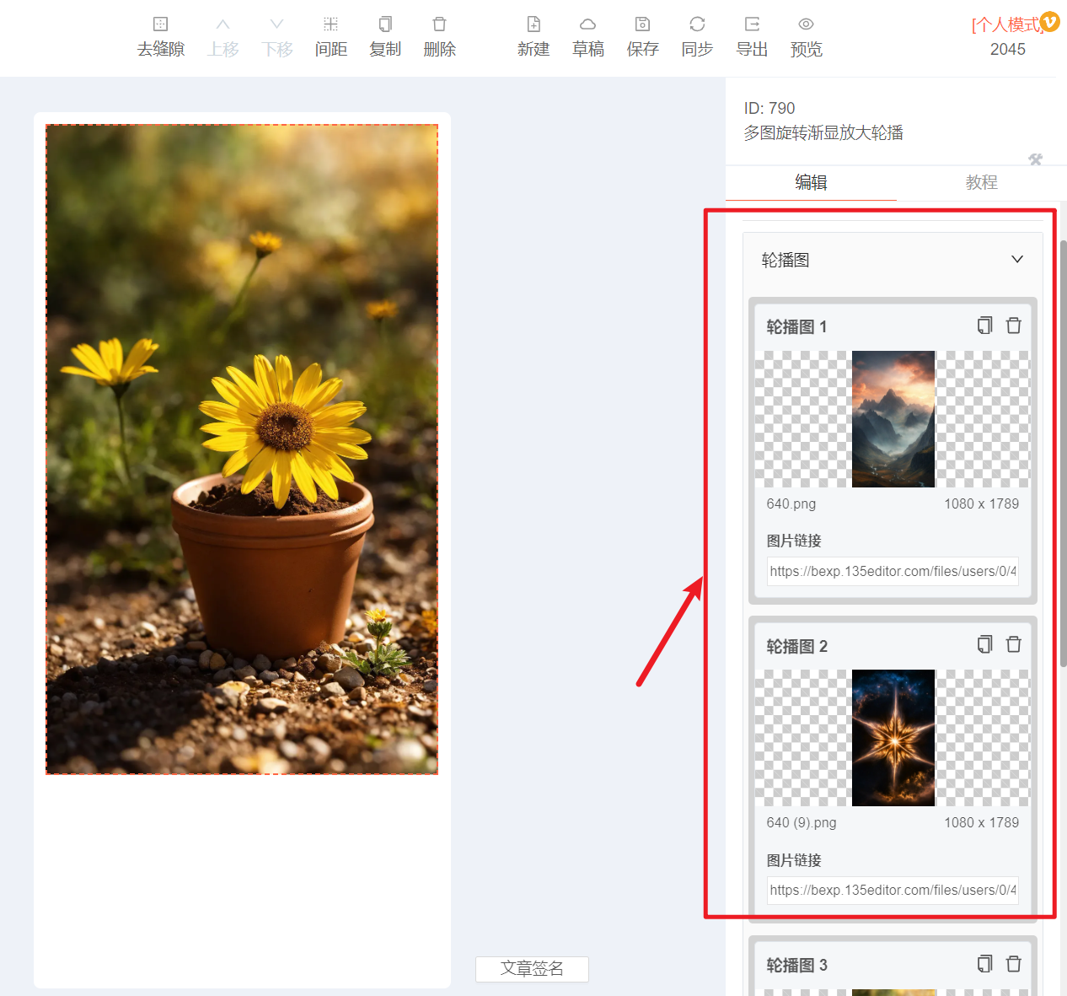
Task: Export the article with 导出
Action: tap(752, 37)
